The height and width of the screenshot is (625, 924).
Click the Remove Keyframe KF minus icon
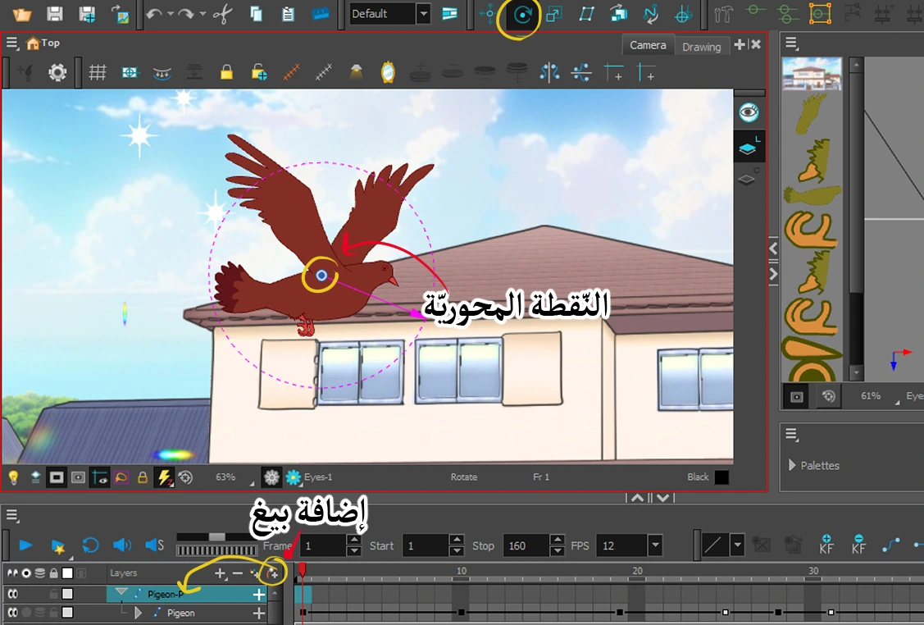tap(858, 545)
